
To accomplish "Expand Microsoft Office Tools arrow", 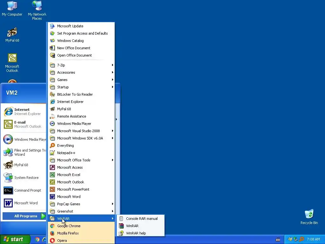I will [113, 160].
